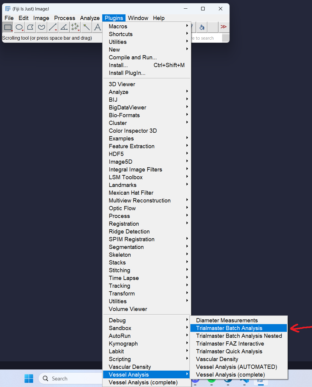312x387 pixels.
Task: Select the Angle tool
Action: click(x=64, y=27)
